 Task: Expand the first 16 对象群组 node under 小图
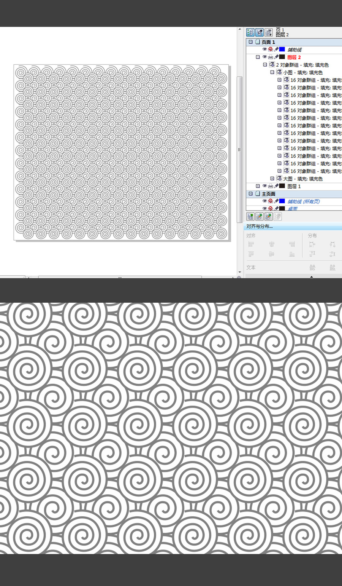click(x=279, y=80)
